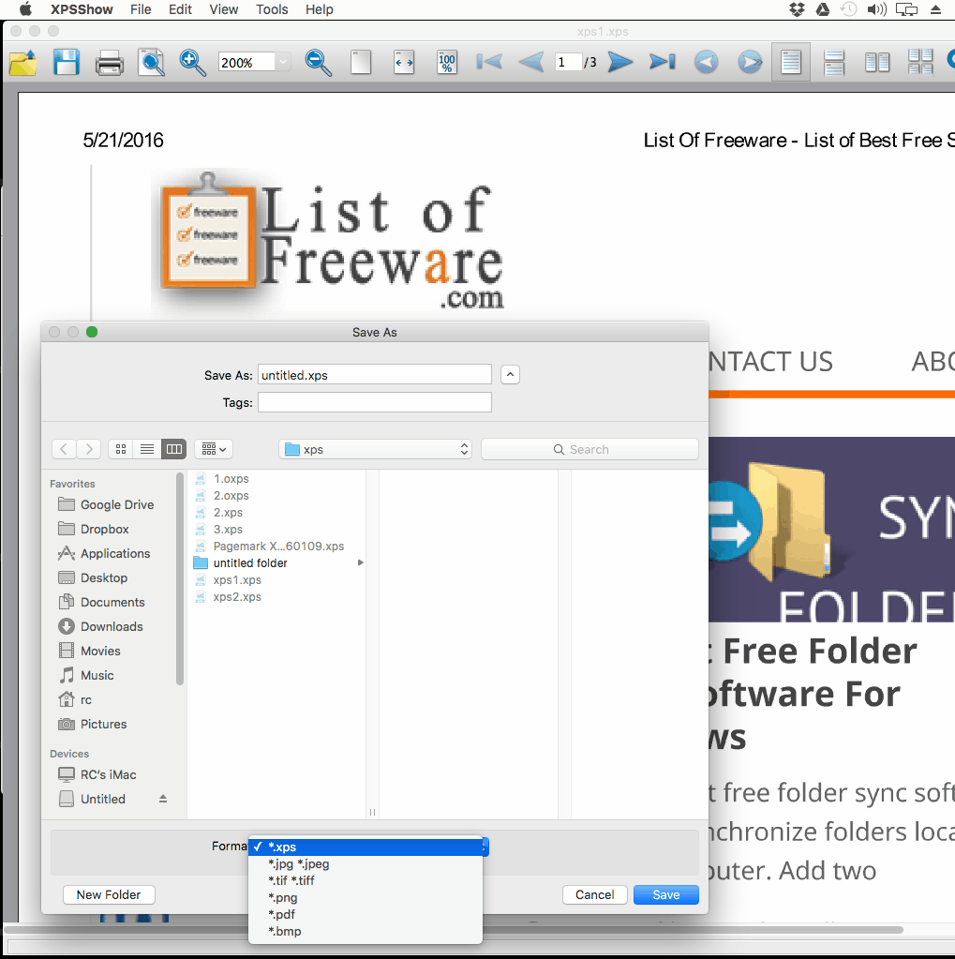This screenshot has height=959, width=955.
Task: Open the File menu
Action: (141, 9)
